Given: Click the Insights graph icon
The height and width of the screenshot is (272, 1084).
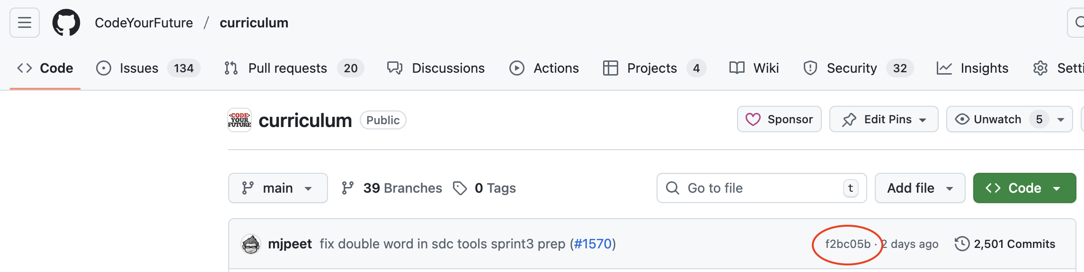Looking at the screenshot, I should (x=944, y=68).
